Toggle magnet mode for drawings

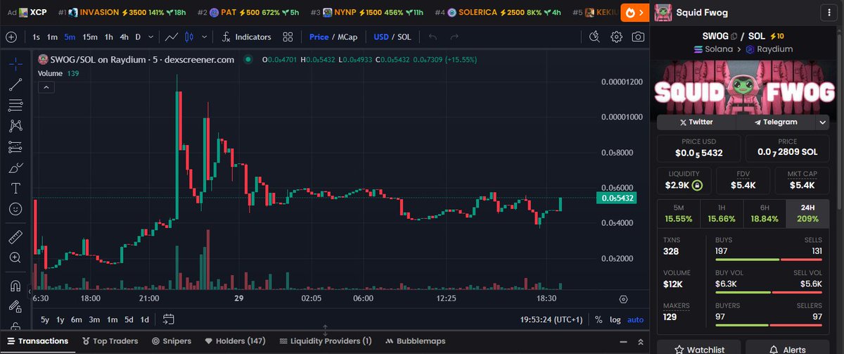pos(15,286)
